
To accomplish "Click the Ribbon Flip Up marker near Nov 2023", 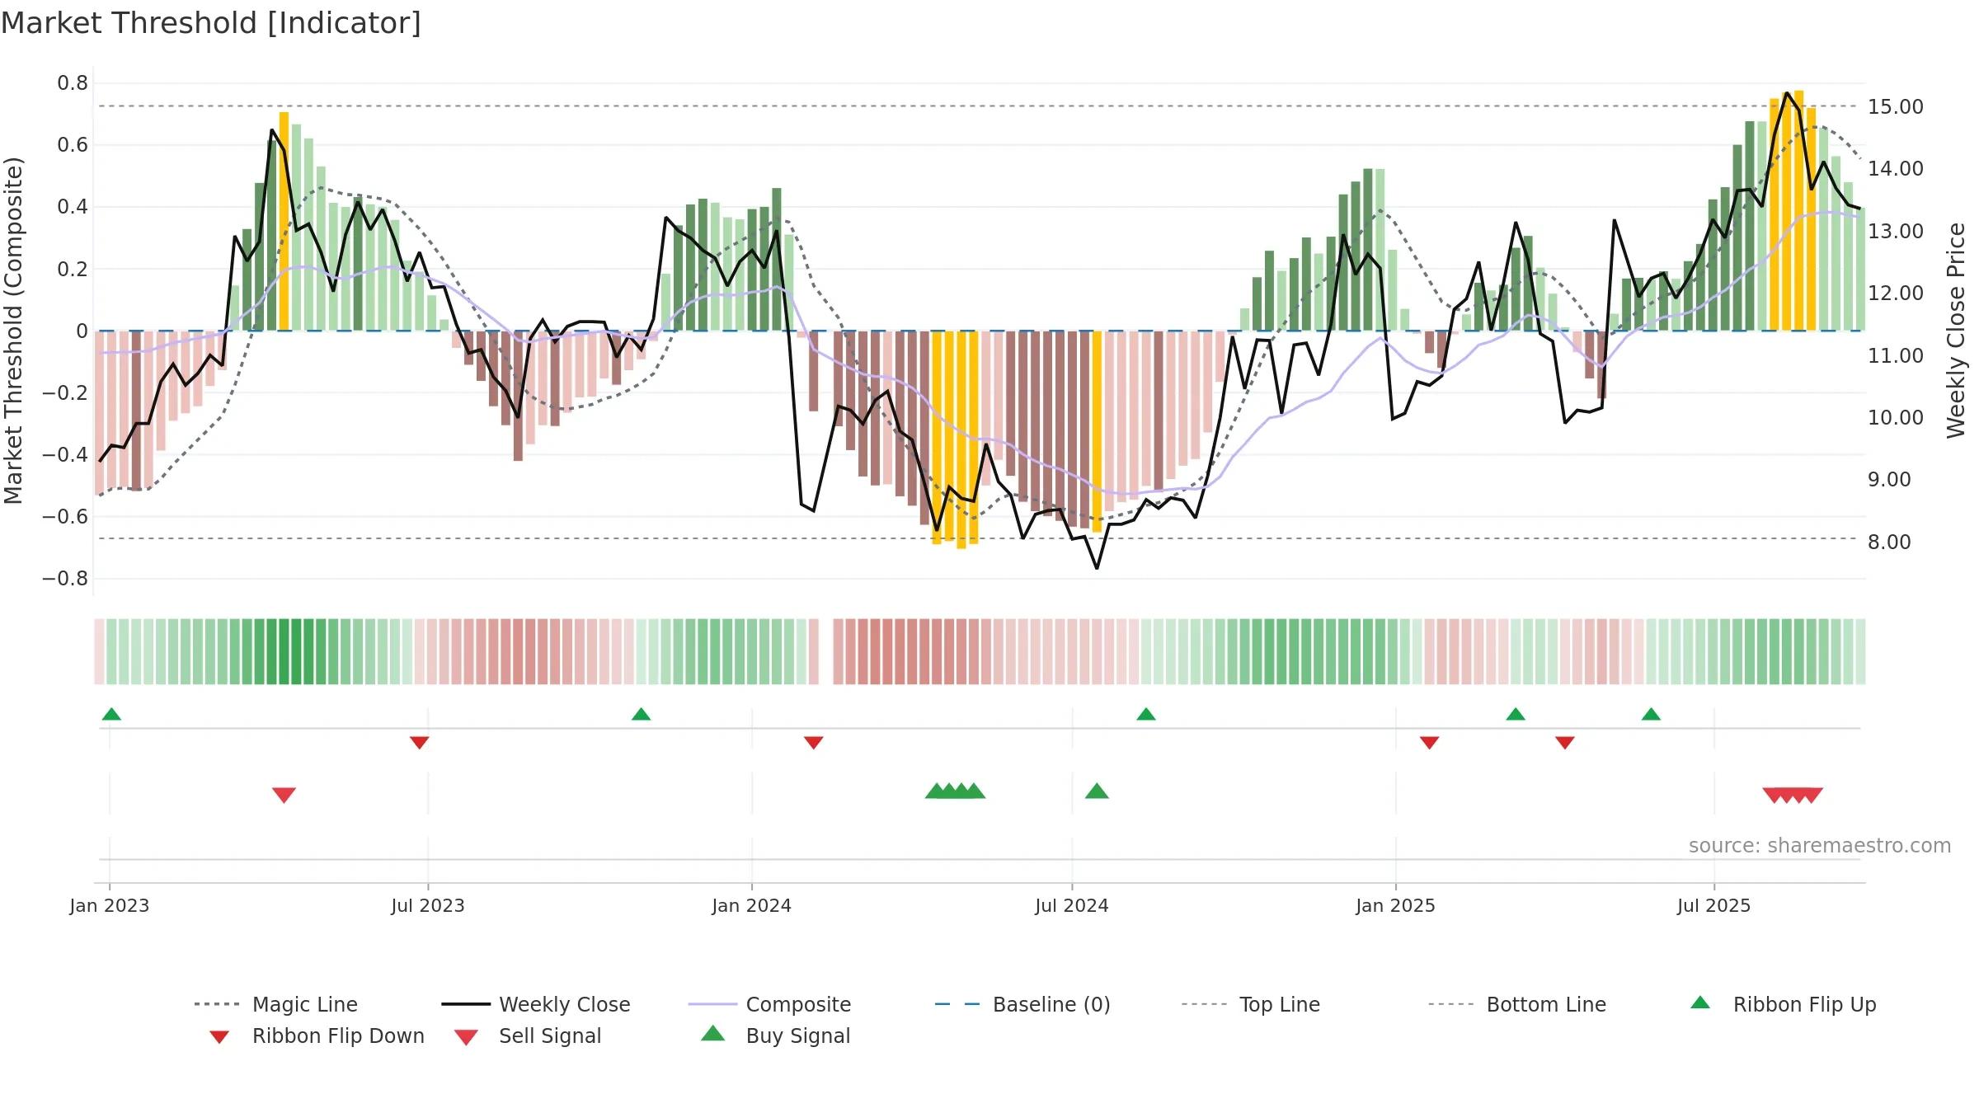I will 641,714.
